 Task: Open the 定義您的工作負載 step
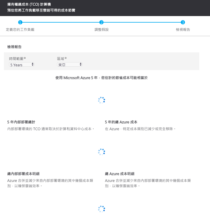click(x=20, y=29)
